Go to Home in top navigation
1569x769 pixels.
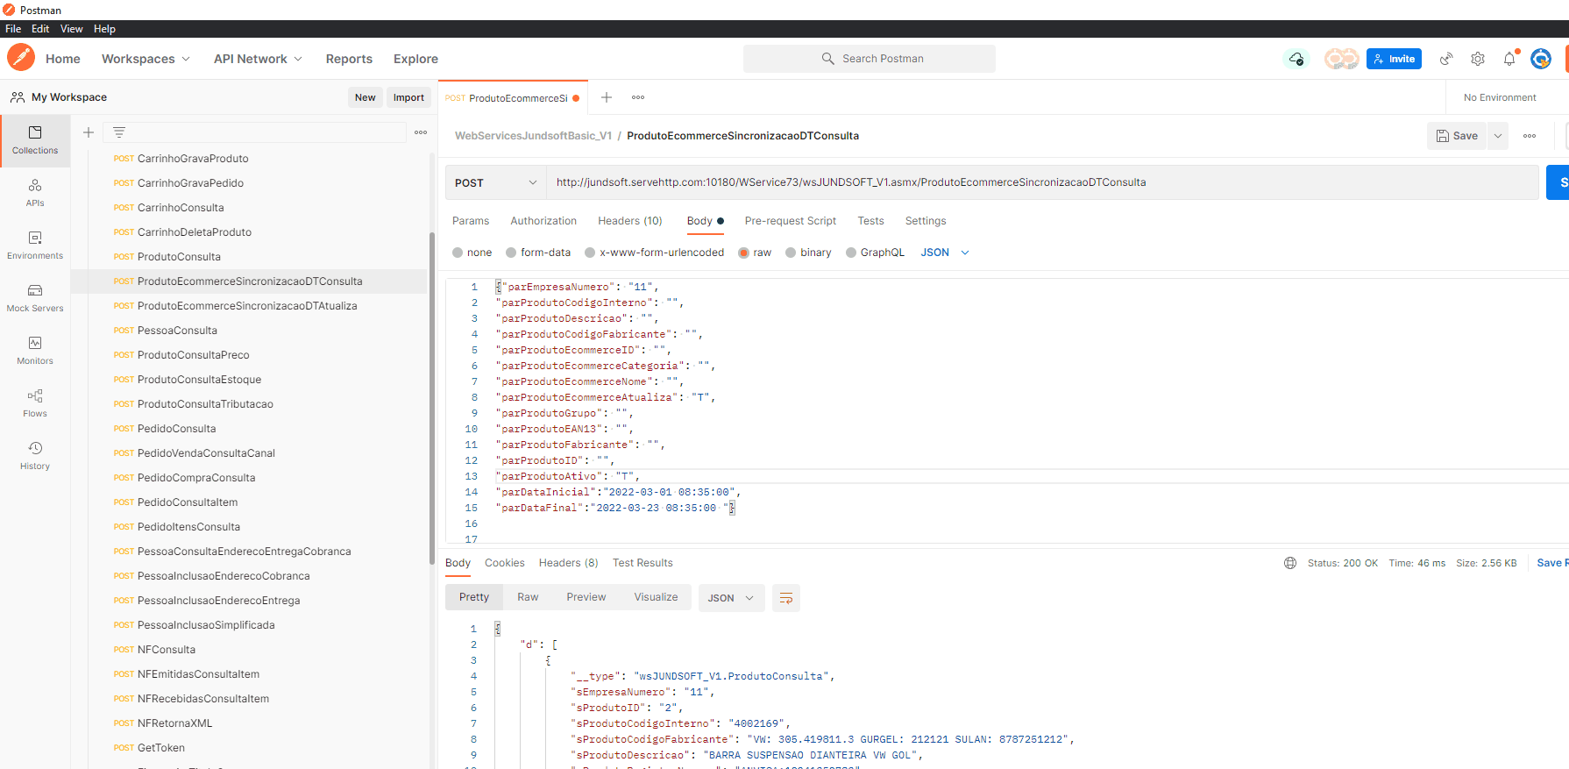click(63, 59)
